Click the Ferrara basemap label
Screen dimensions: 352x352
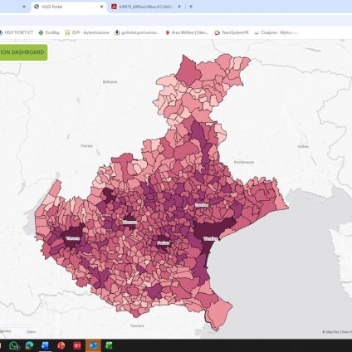[x=137, y=325]
